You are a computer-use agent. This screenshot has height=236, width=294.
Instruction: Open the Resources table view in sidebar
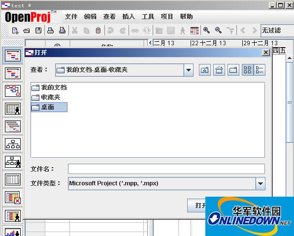[x=13, y=109]
